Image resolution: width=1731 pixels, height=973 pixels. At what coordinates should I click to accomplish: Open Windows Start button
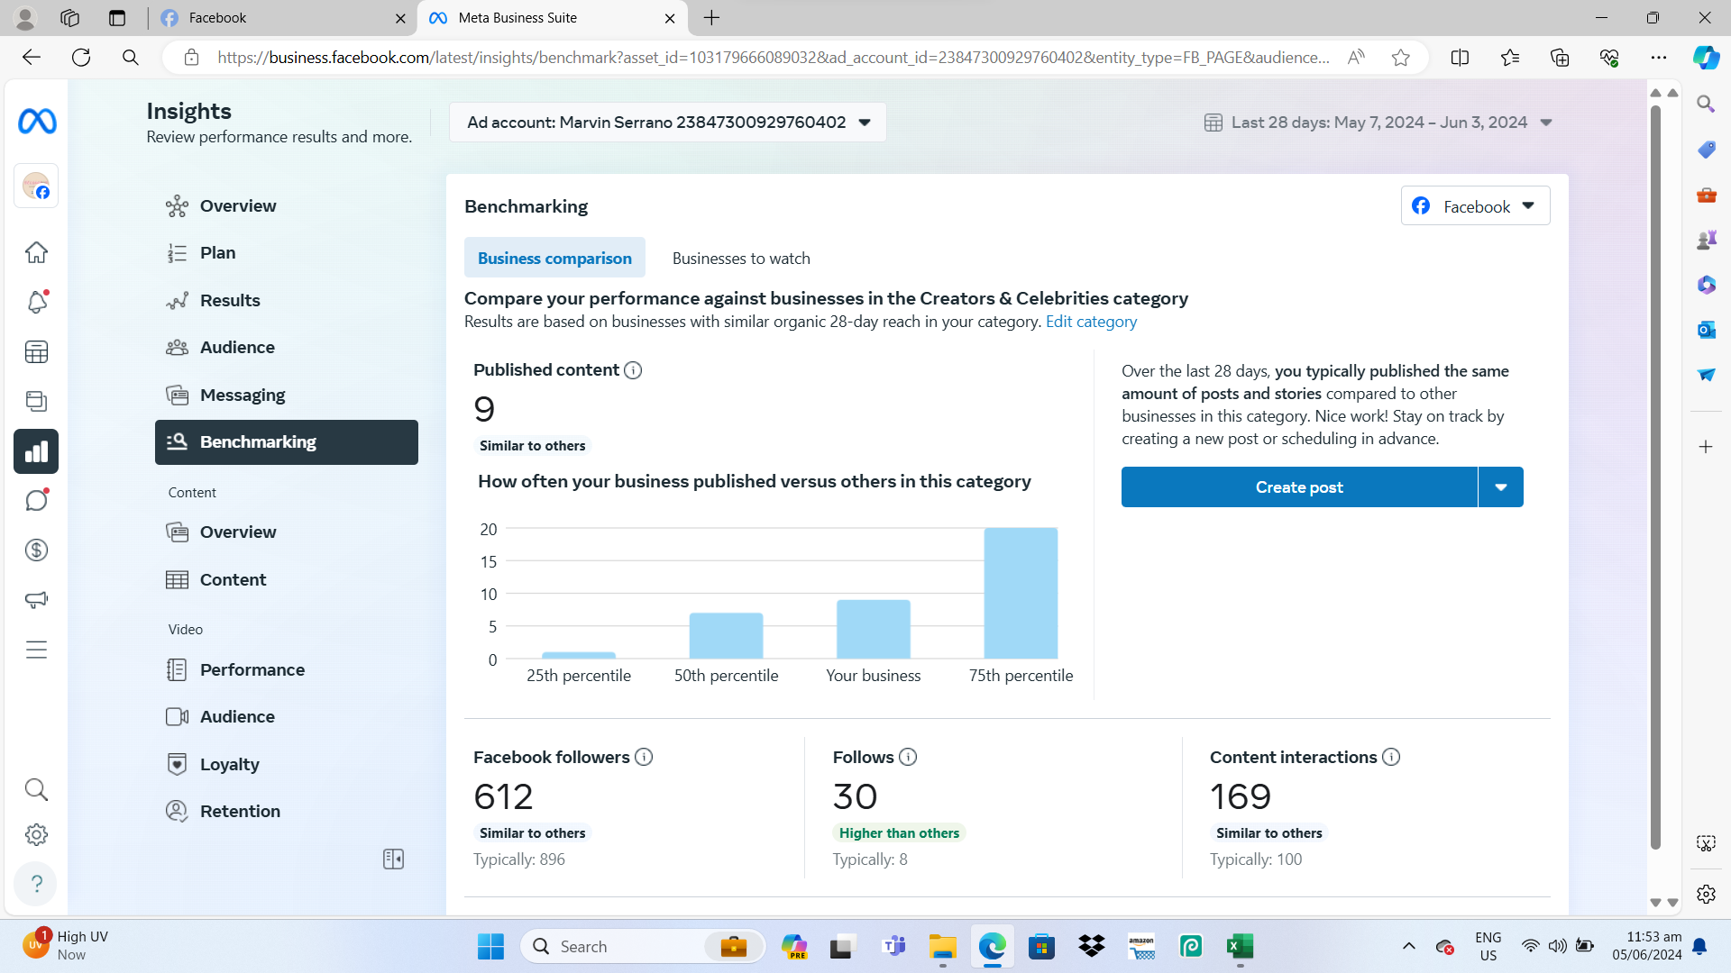(490, 946)
